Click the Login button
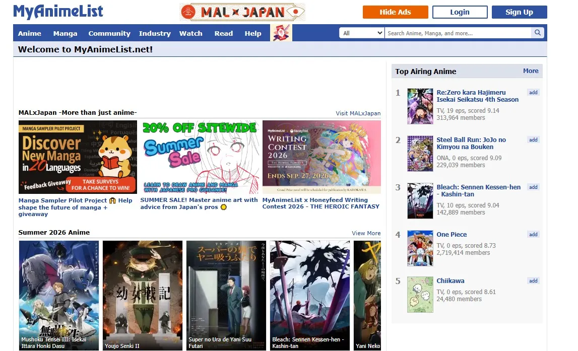 (x=460, y=12)
